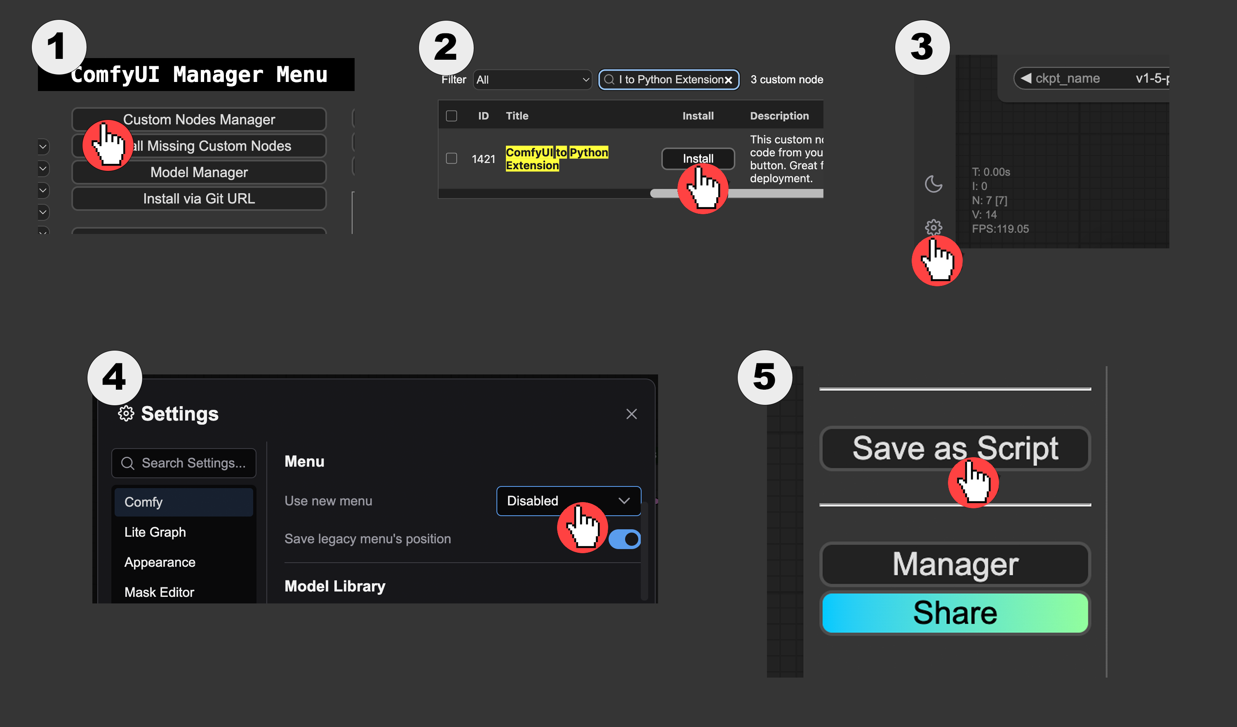Expand the topmost chevron left of Manager menu
The width and height of the screenshot is (1237, 727).
(43, 146)
